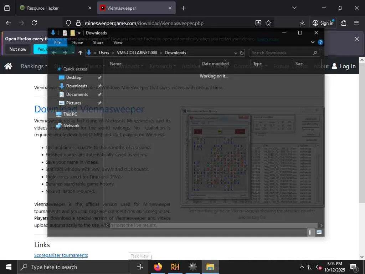Screen dimensions: 365x274
Task: Customize Quick Access Toolbar dropdown
Action: [x=79, y=33]
